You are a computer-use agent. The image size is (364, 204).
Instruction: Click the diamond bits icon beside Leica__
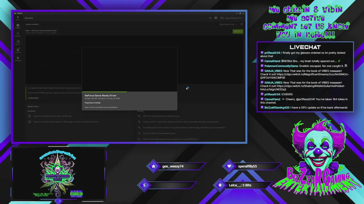(220, 185)
